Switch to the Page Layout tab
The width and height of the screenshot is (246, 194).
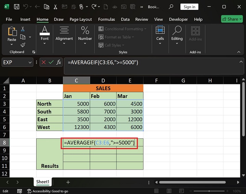coord(81,19)
